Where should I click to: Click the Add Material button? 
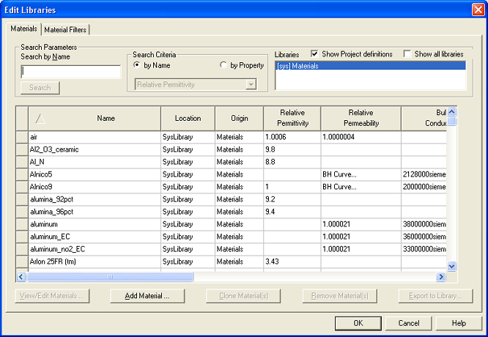147,296
